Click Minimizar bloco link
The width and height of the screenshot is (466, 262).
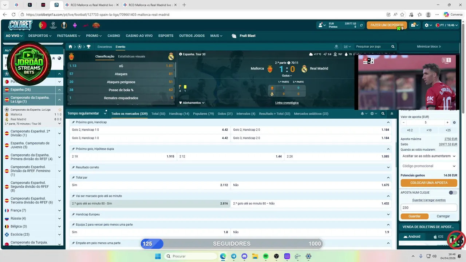(429, 47)
